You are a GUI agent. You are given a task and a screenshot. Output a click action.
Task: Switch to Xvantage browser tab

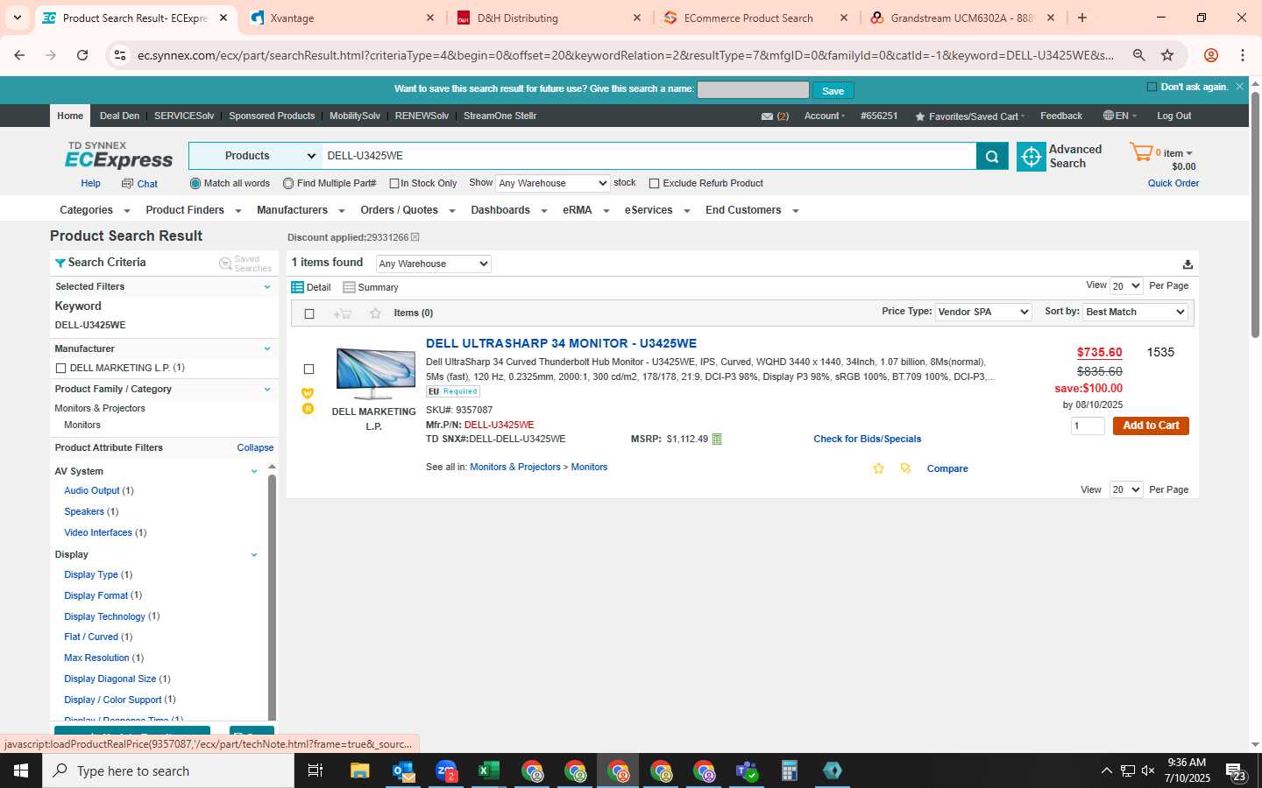point(342,18)
